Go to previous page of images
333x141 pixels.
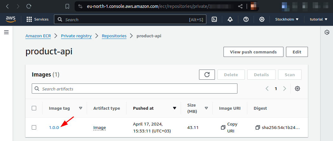(267, 89)
